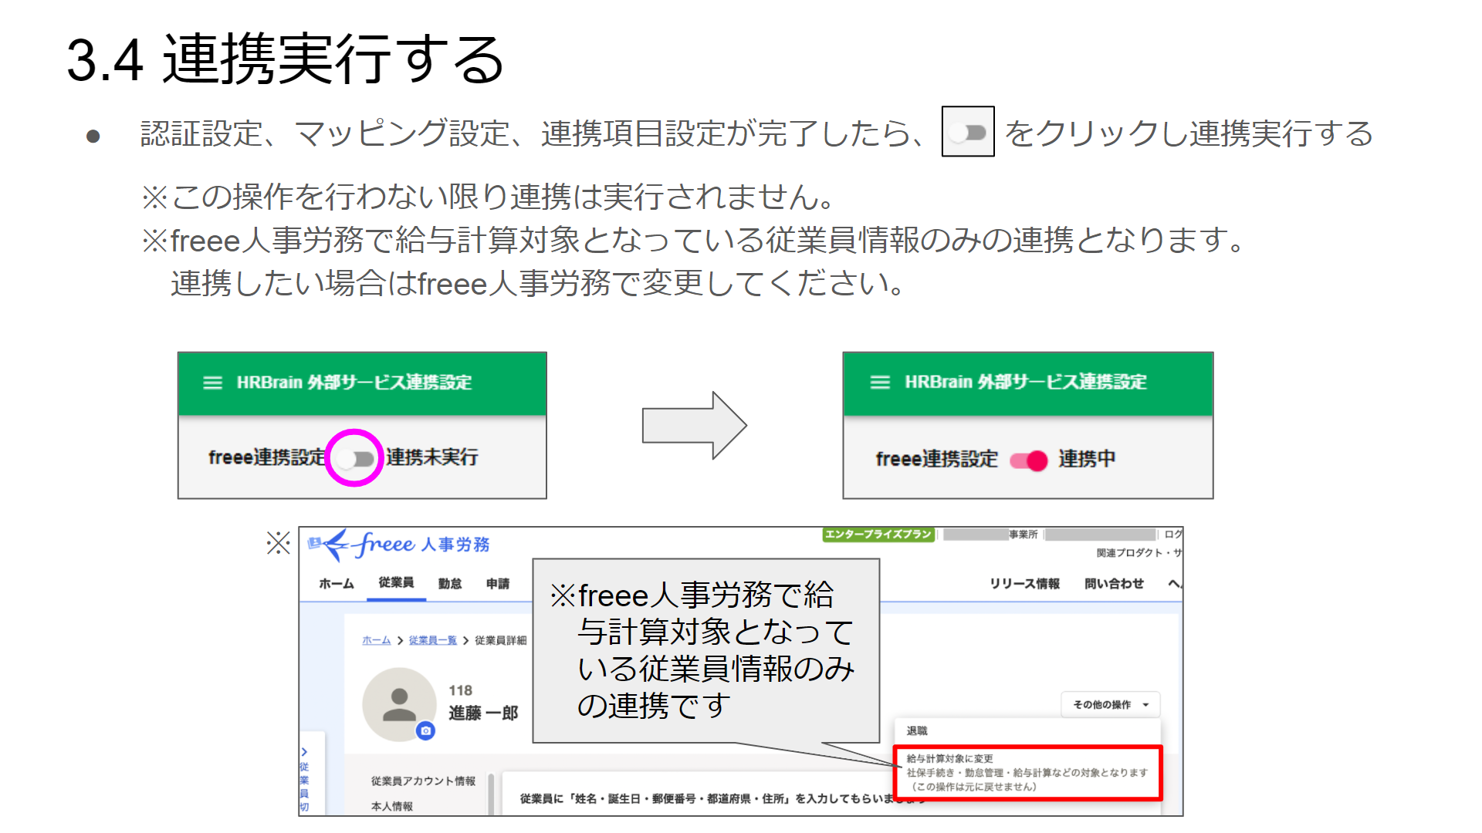
Task: Click HRBrain 外部サービス連携設定 title above 連携未実行
Action: 354,383
